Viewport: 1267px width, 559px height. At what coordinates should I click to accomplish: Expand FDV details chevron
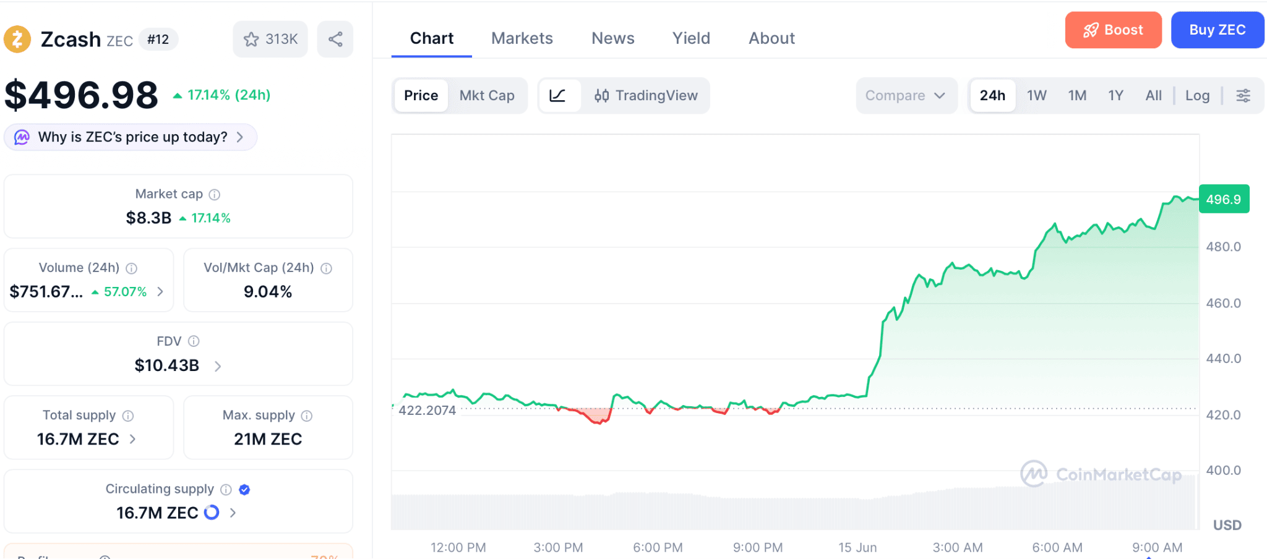click(218, 367)
